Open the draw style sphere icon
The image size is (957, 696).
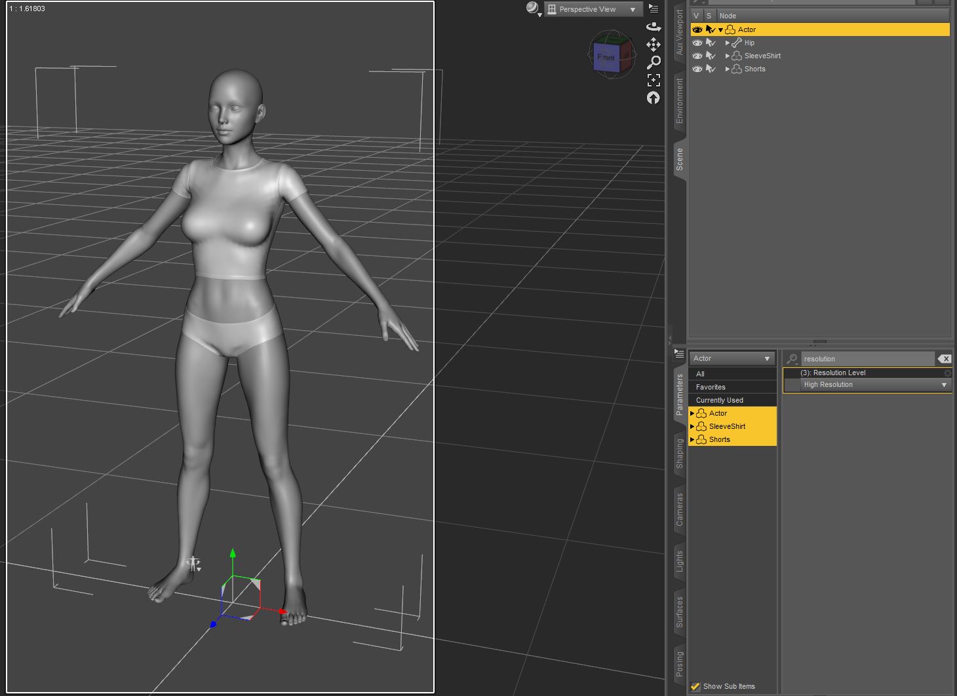(x=532, y=9)
